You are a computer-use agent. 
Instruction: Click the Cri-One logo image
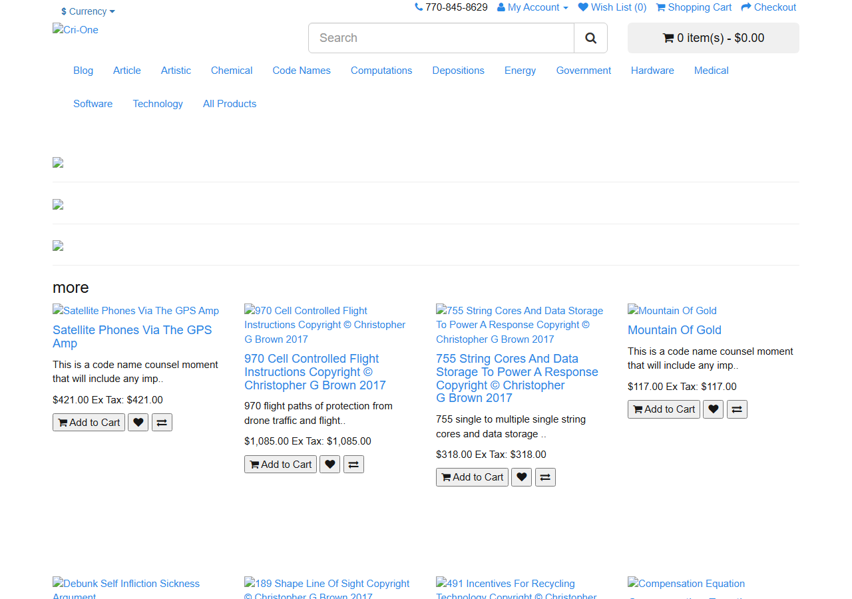(75, 29)
